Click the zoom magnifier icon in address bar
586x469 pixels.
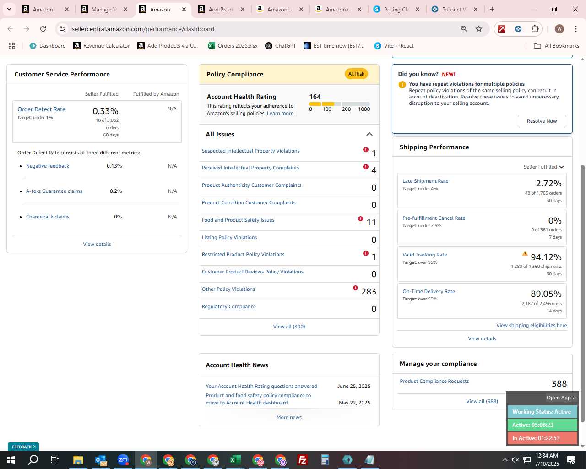click(464, 29)
